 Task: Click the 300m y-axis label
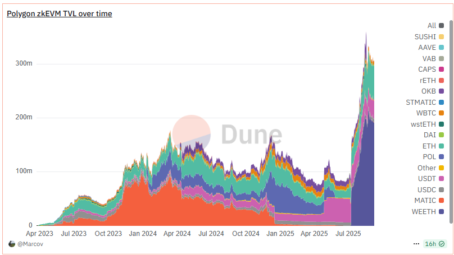coord(24,63)
